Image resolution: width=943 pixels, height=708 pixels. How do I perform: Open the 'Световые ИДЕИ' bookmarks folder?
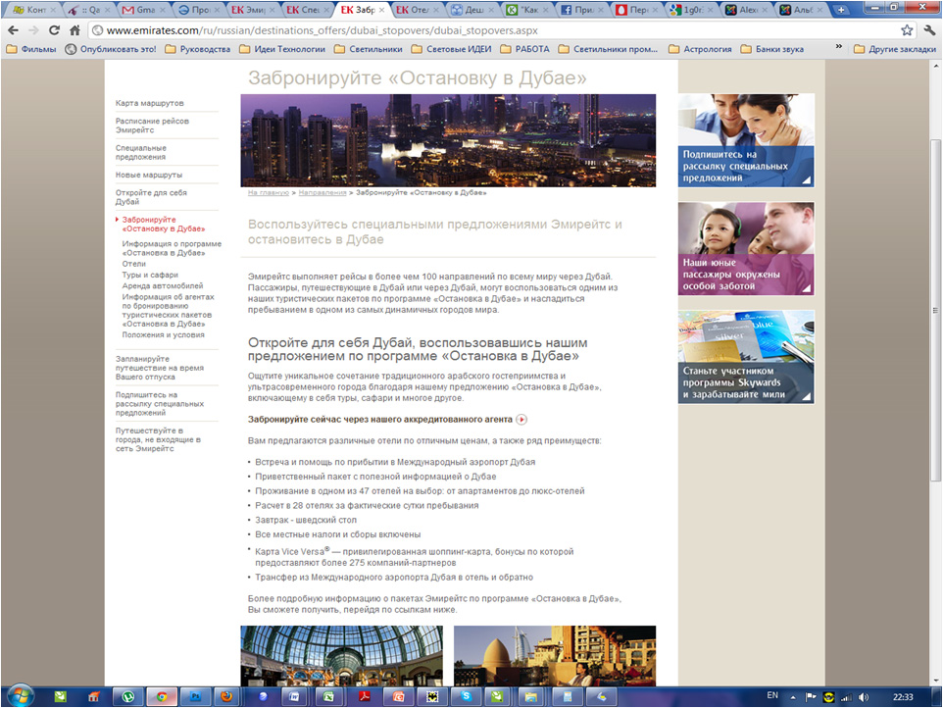(451, 49)
